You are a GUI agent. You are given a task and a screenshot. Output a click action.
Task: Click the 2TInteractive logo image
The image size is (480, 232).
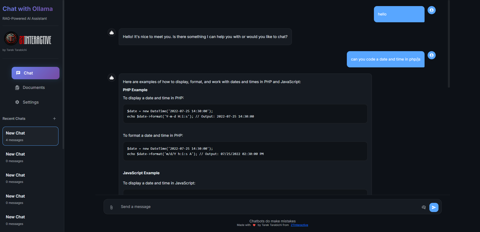[x=28, y=39]
